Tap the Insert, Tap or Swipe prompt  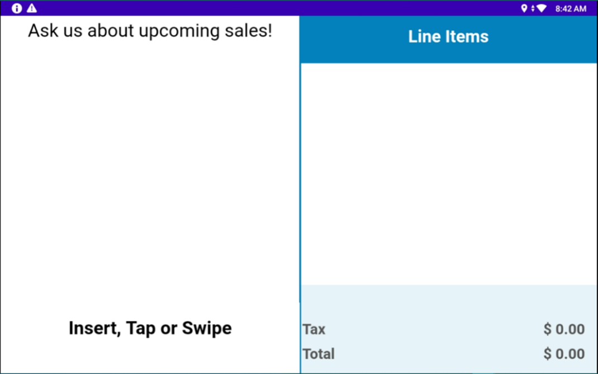click(150, 329)
